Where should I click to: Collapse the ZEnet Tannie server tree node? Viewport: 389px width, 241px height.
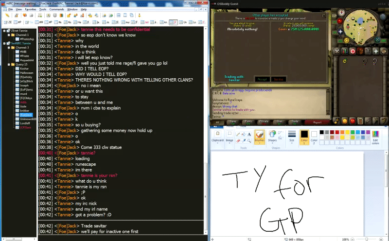point(4,31)
